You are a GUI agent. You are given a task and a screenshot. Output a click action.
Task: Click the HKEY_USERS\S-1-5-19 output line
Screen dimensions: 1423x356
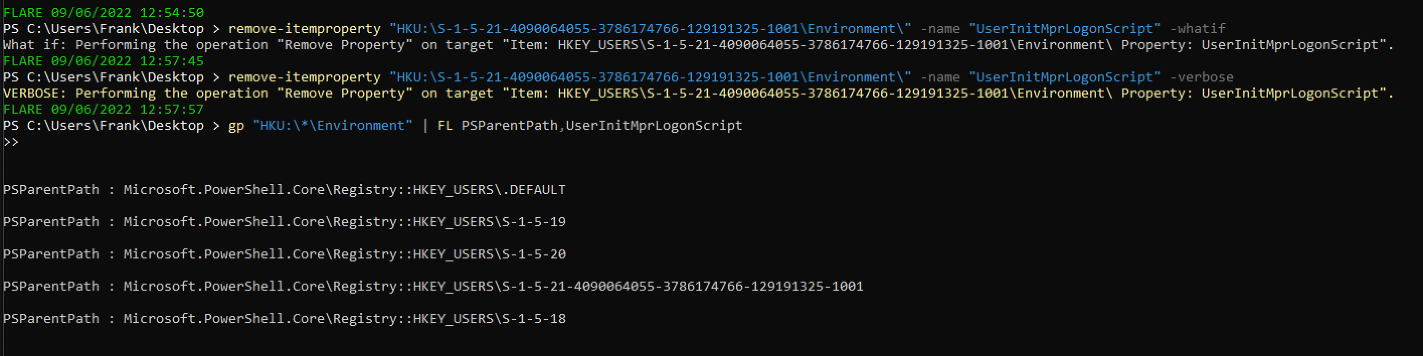pos(284,222)
